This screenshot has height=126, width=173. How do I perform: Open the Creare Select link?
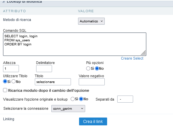(132, 58)
